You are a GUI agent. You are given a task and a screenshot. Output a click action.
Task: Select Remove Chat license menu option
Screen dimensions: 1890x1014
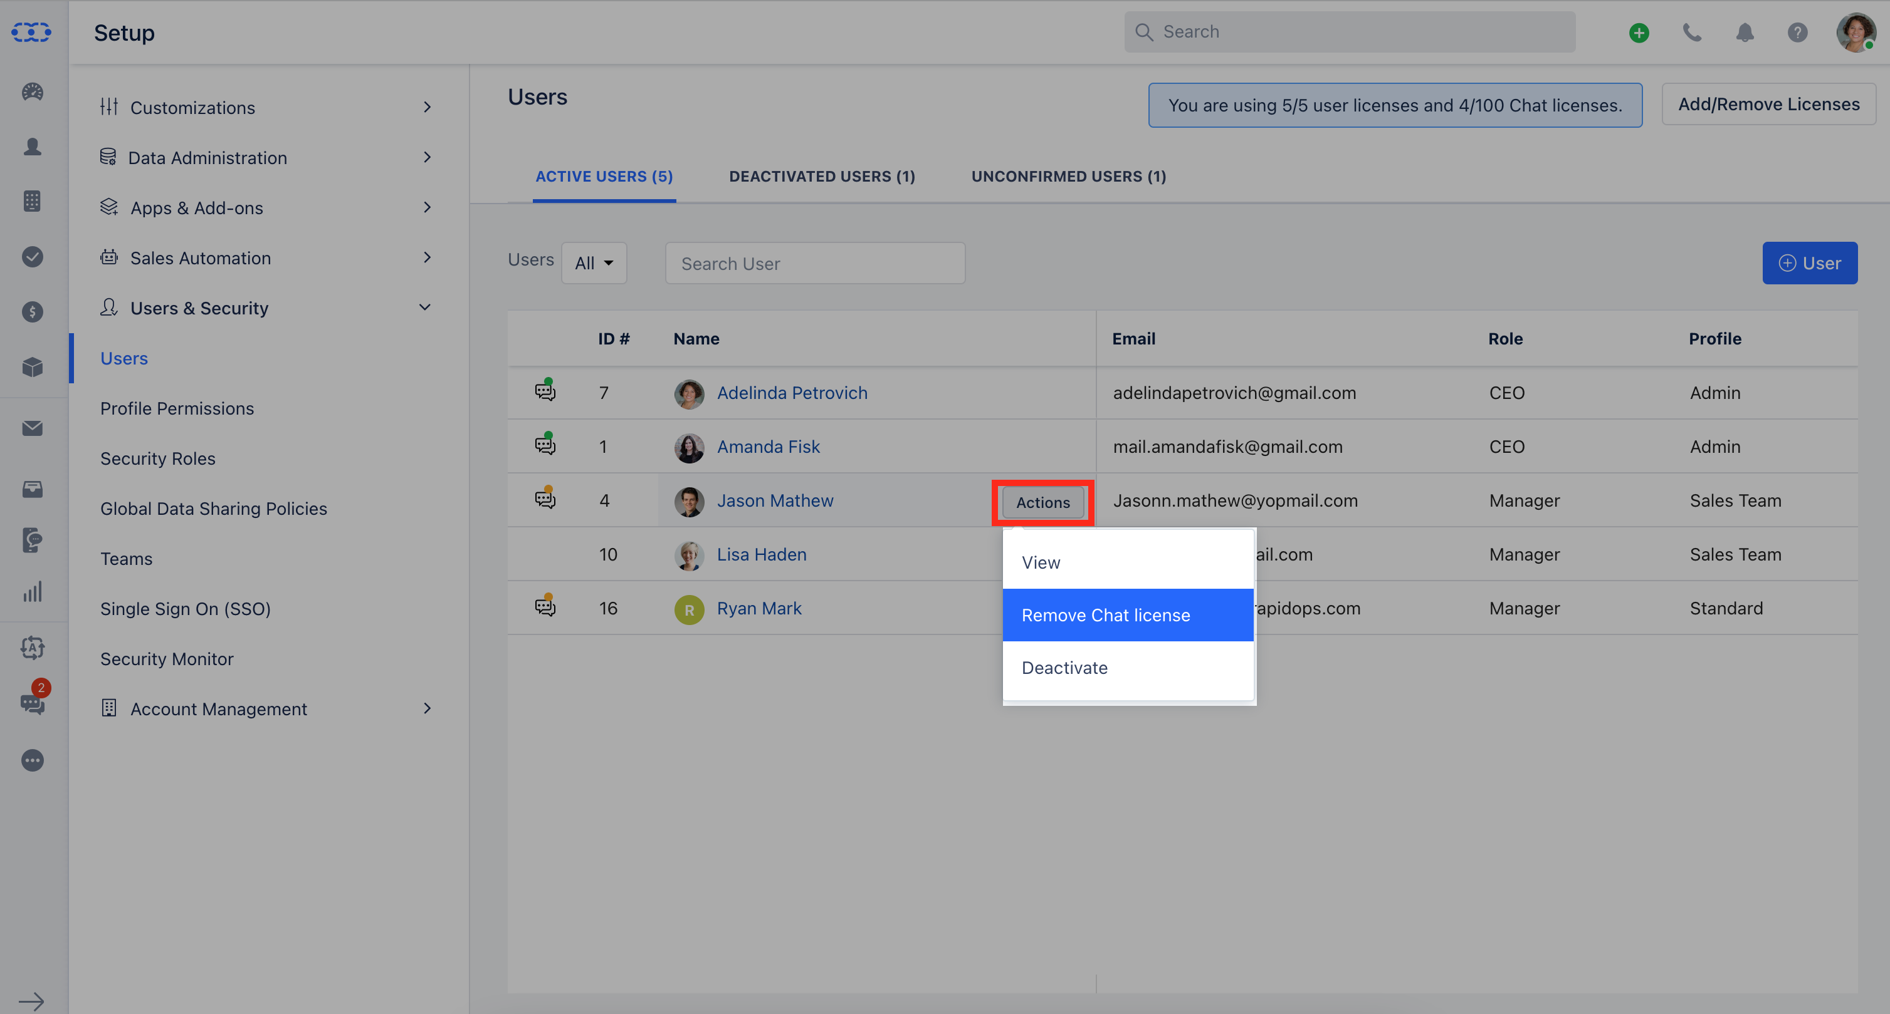point(1128,615)
